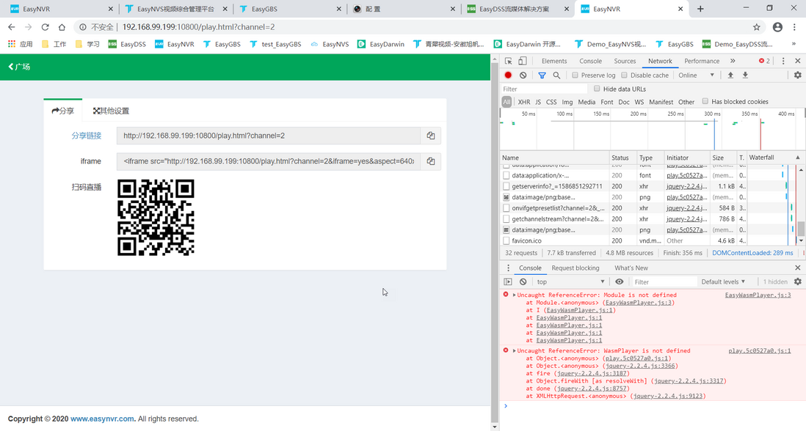Tick the favicon.ico request row checkbox

coord(507,240)
